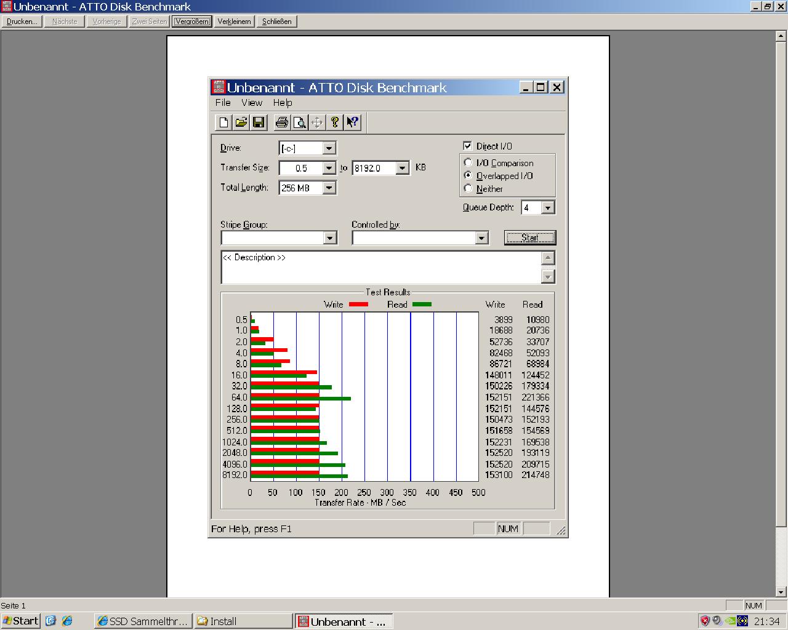Click the Vorherige page button
This screenshot has height=630, width=788.
point(107,22)
